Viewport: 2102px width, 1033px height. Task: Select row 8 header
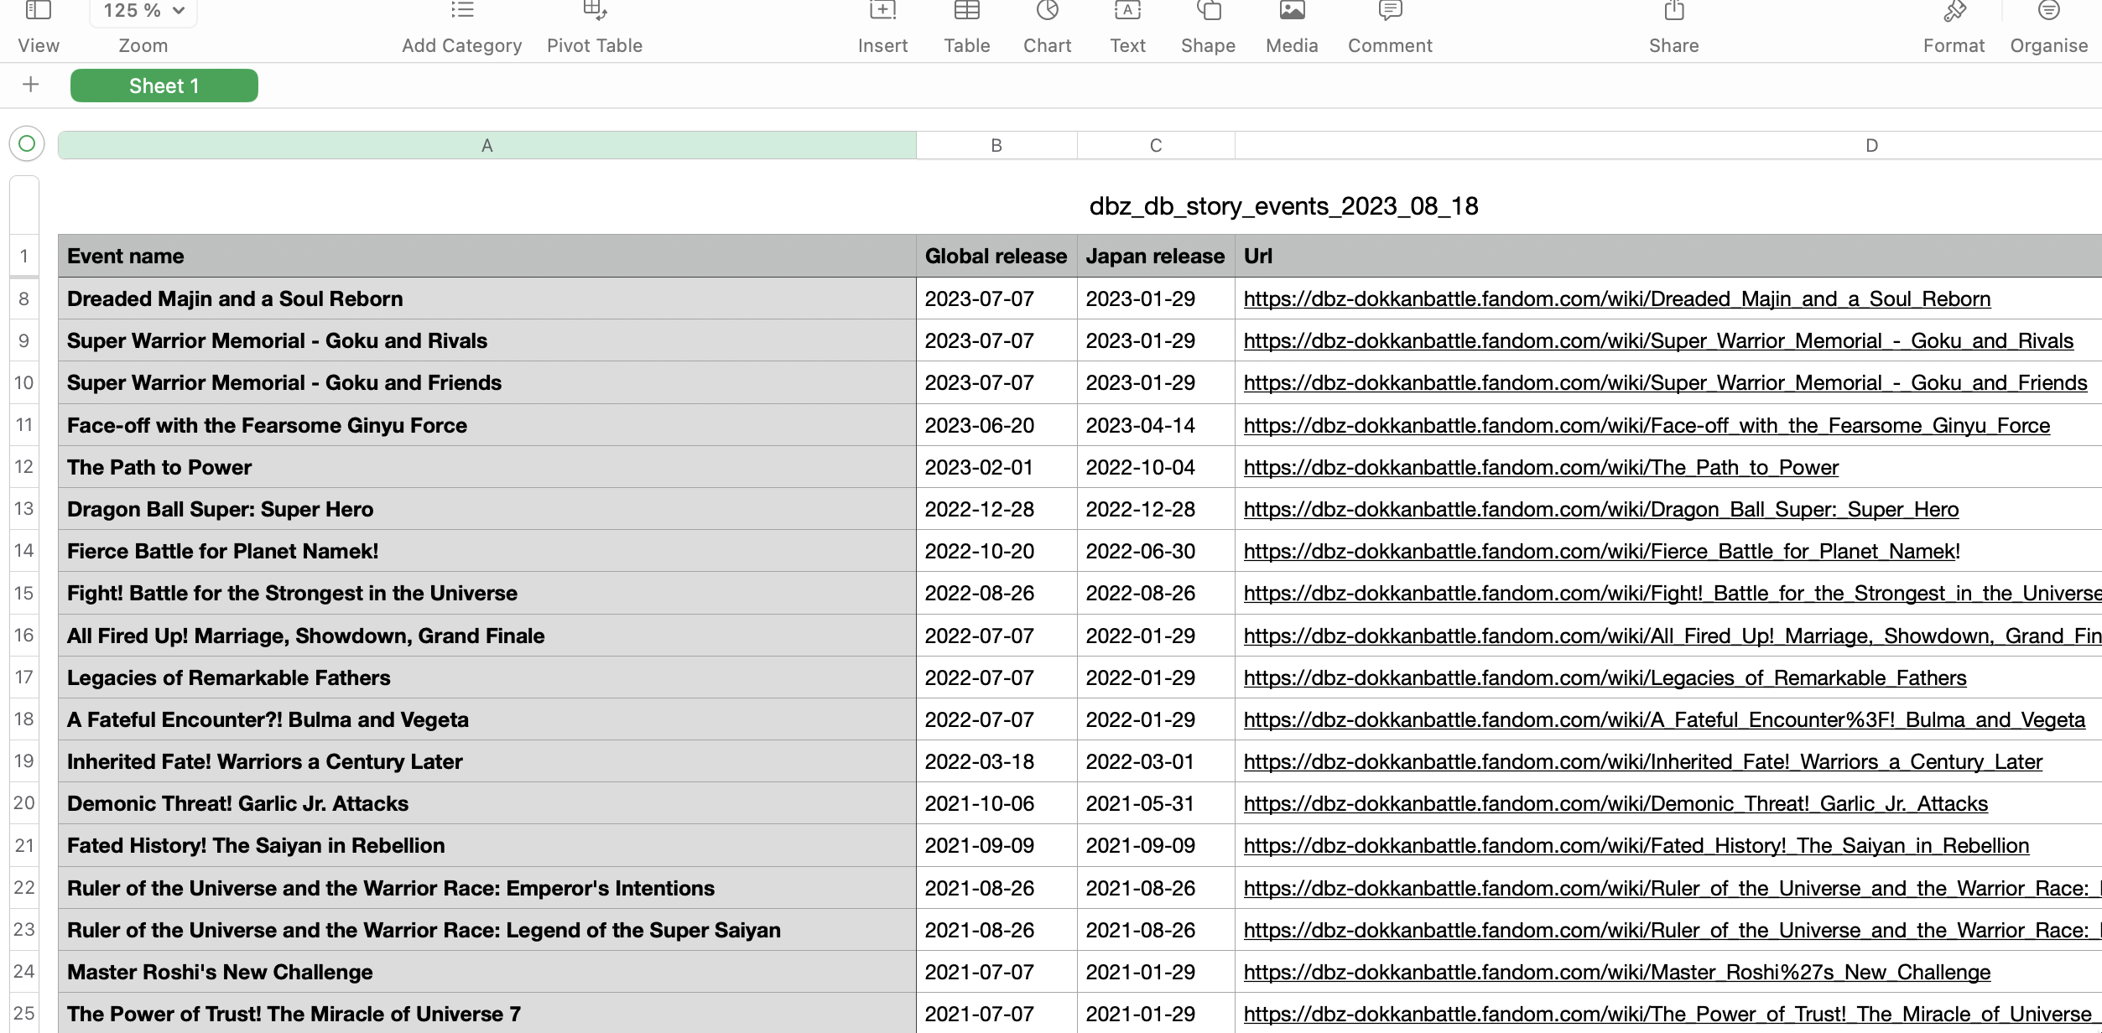pos(24,298)
